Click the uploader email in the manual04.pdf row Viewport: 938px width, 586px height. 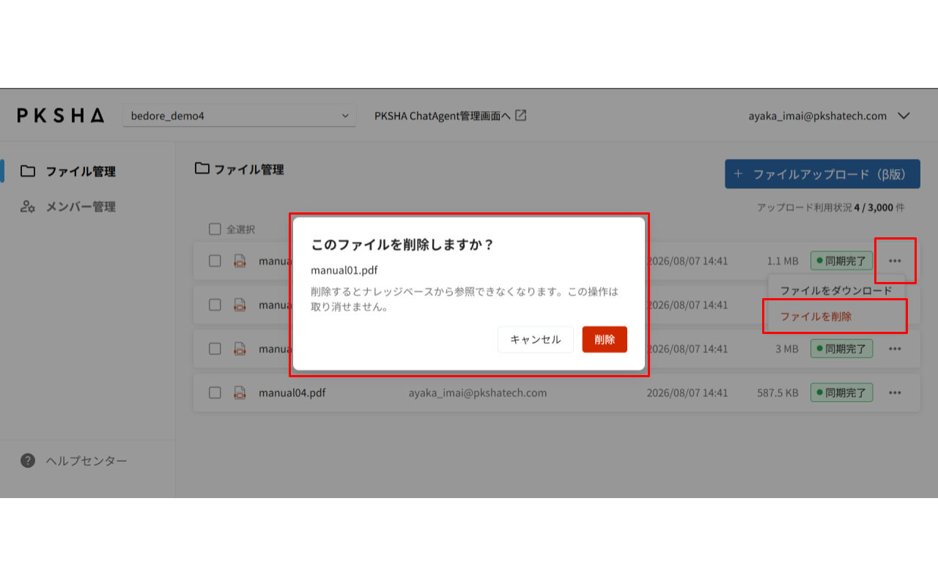(478, 393)
